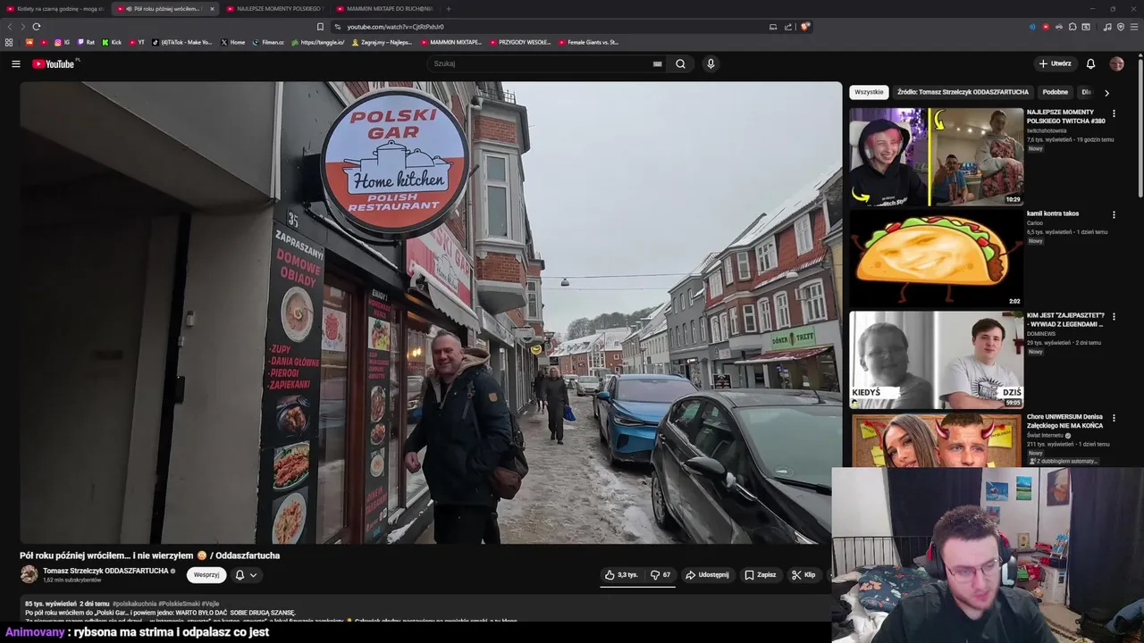Open the browser extensions puzzle icon
The width and height of the screenshot is (1144, 643).
[x=1072, y=27]
